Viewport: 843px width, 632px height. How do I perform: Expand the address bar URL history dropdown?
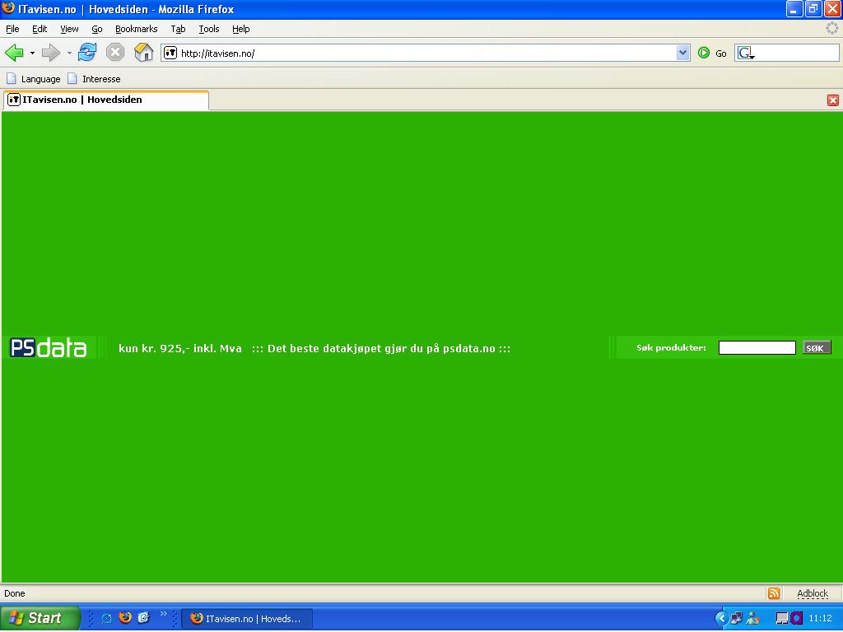coord(682,53)
